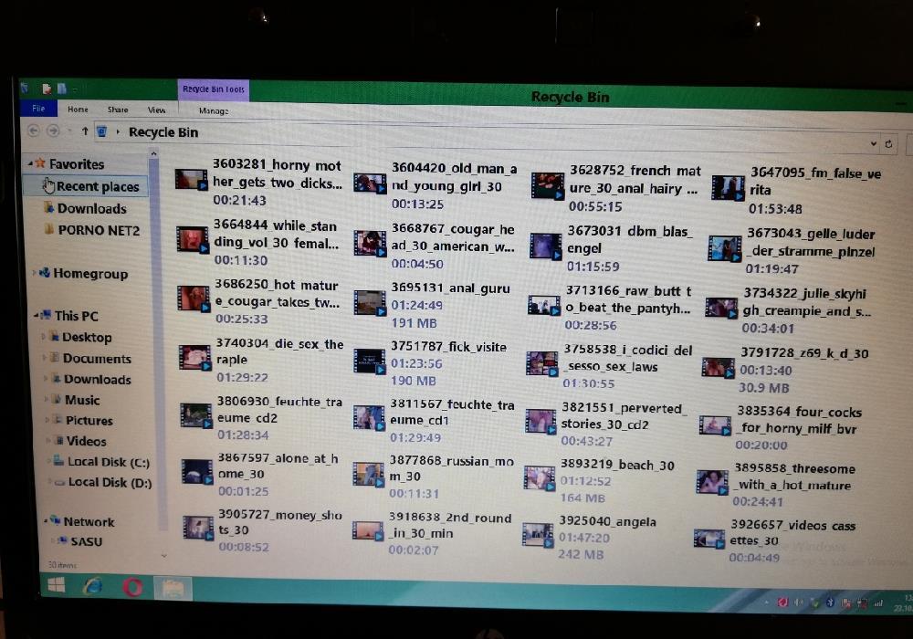Expand the Desktop folder node
The image size is (913, 639).
tap(44, 336)
